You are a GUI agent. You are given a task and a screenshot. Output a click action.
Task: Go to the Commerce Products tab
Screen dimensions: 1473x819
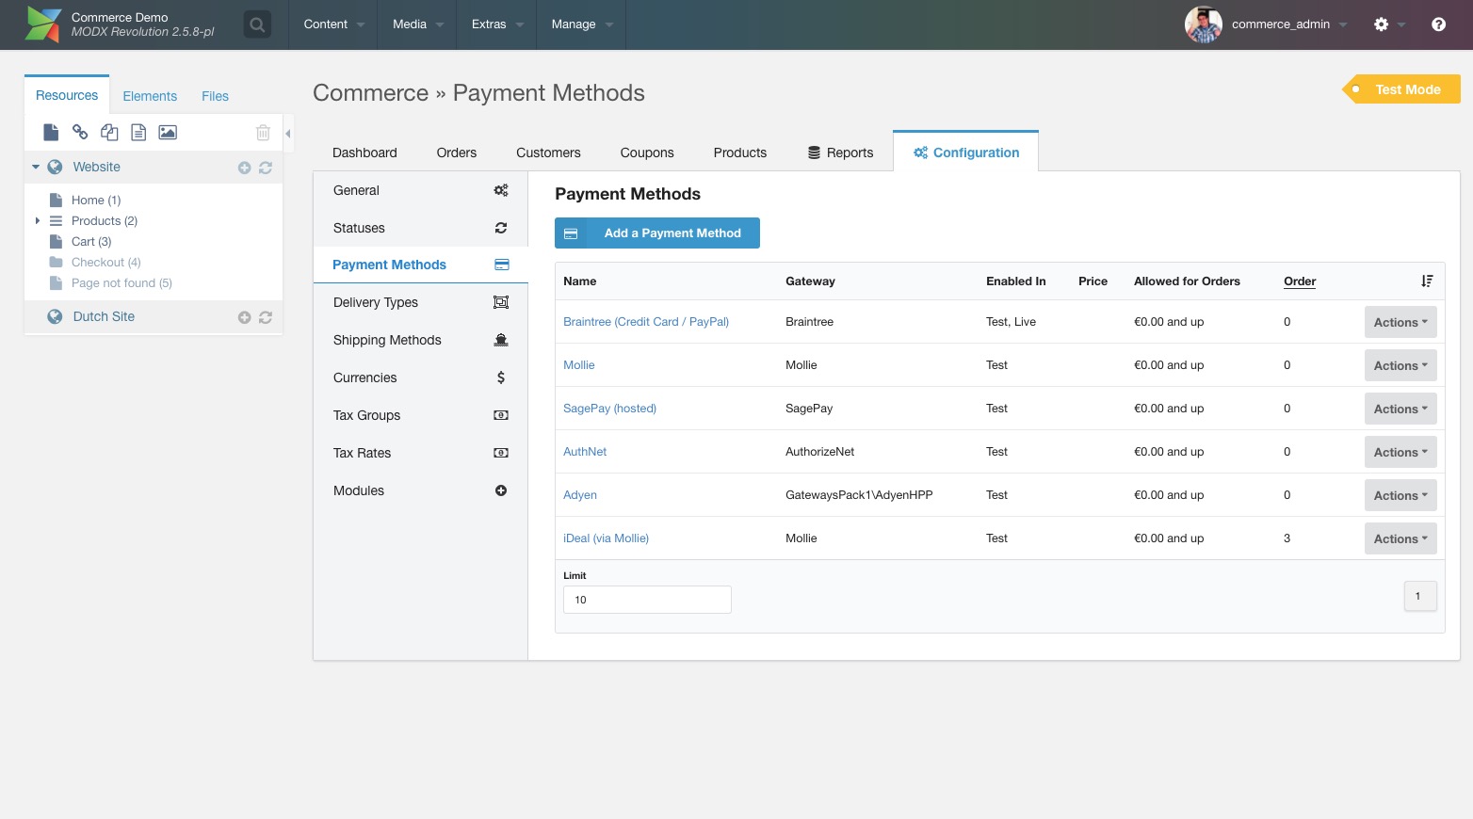(x=740, y=153)
